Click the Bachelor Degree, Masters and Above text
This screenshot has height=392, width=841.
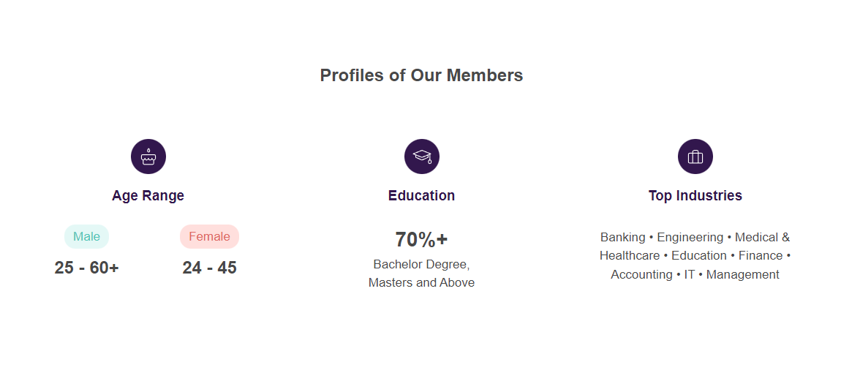click(421, 273)
